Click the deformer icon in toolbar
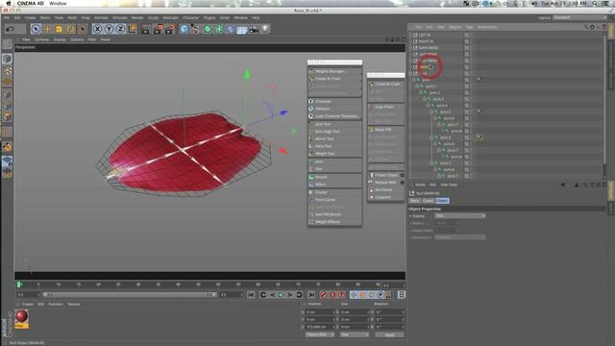Image resolution: width=615 pixels, height=346 pixels. (x=231, y=29)
